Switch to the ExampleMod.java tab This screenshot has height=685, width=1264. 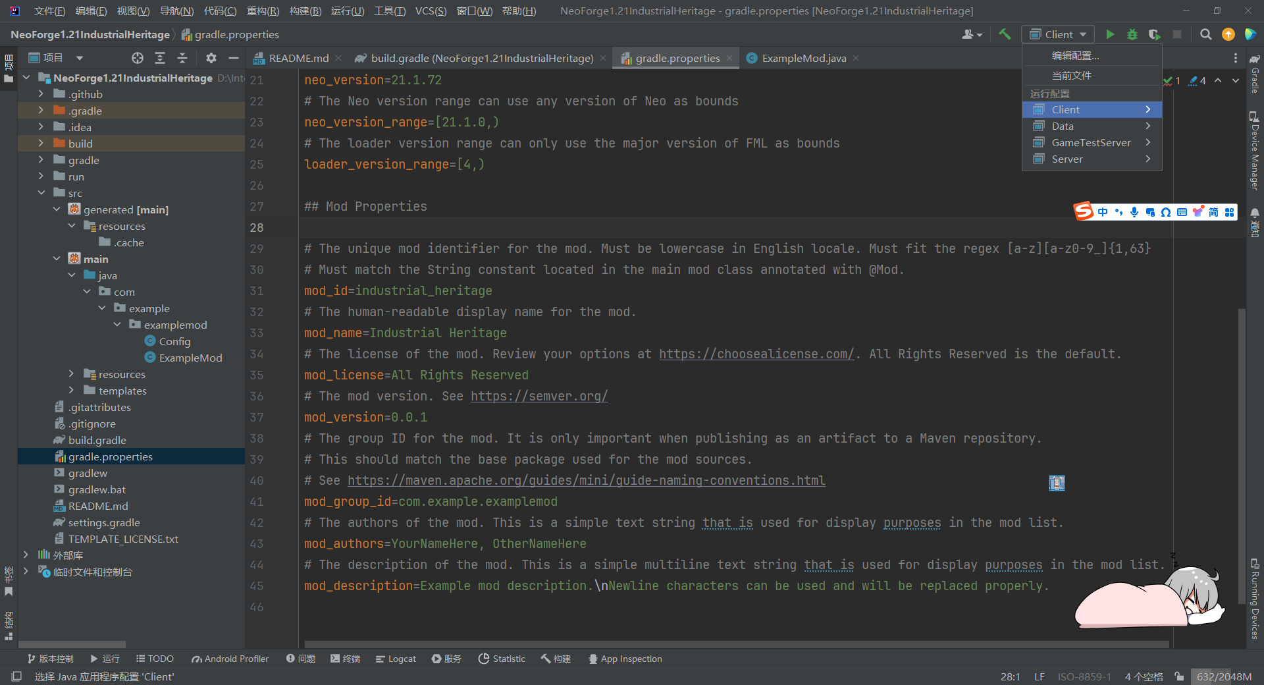803,58
